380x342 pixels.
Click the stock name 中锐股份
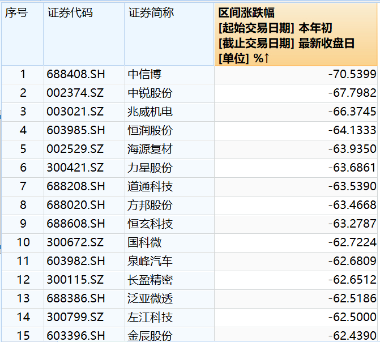click(x=150, y=93)
